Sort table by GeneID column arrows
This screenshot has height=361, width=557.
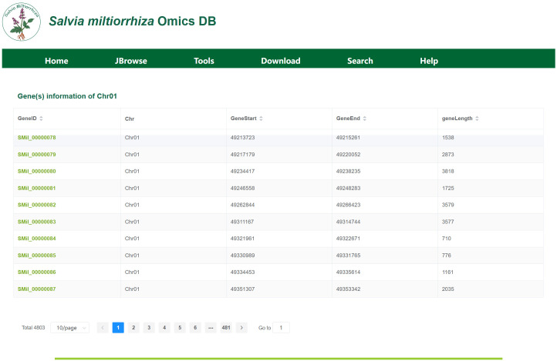click(41, 119)
